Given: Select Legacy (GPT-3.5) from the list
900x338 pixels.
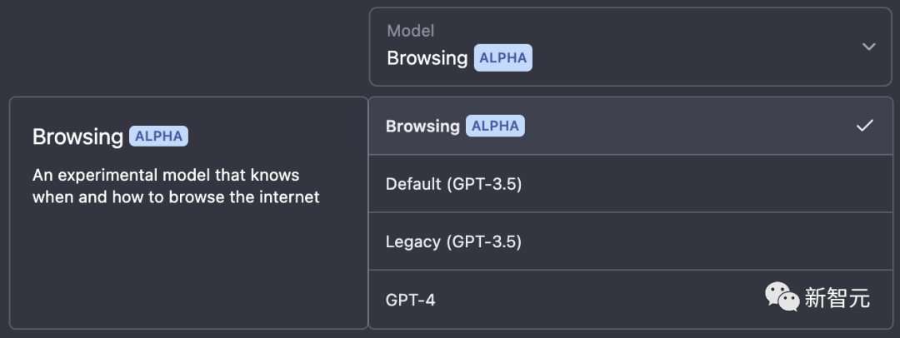Looking at the screenshot, I should [630, 241].
